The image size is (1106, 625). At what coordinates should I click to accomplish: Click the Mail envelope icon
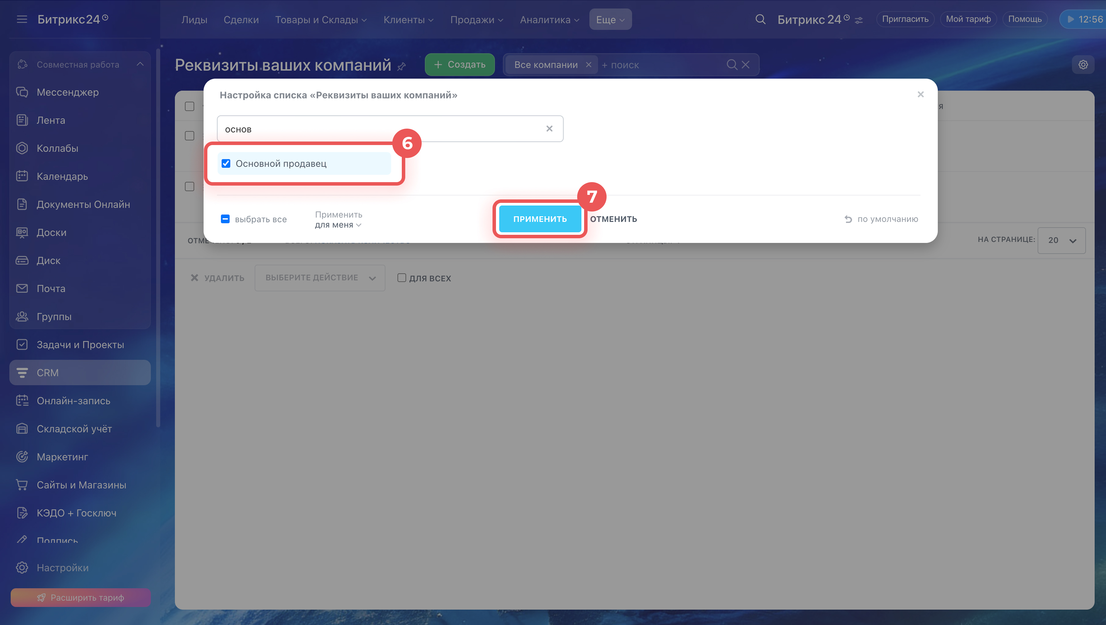pyautogui.click(x=22, y=288)
